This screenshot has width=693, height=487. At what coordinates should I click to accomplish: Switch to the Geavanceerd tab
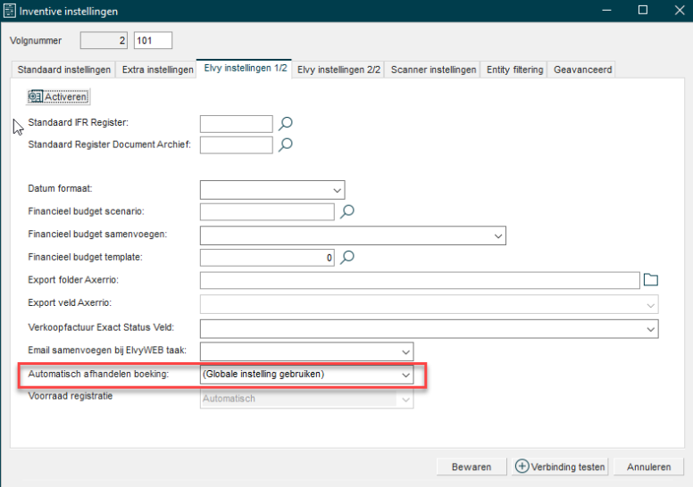click(582, 70)
